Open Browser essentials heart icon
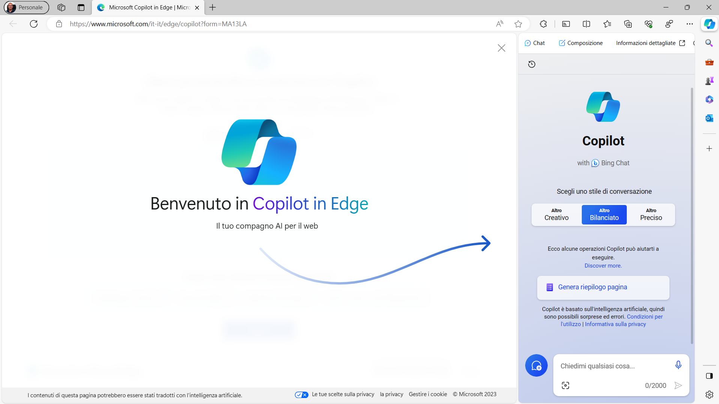Screen dimensions: 719x404 649,24
